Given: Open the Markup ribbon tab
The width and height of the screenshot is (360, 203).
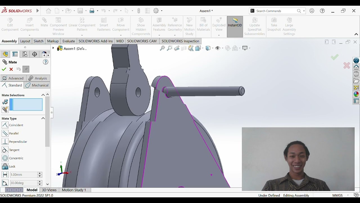Looking at the screenshot, I should (53, 41).
